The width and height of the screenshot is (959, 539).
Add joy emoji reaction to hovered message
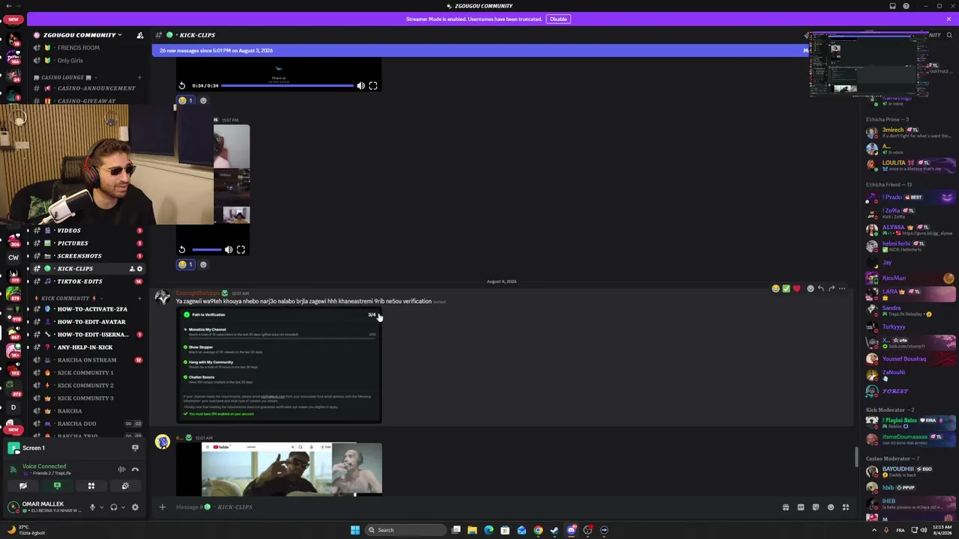tap(775, 288)
